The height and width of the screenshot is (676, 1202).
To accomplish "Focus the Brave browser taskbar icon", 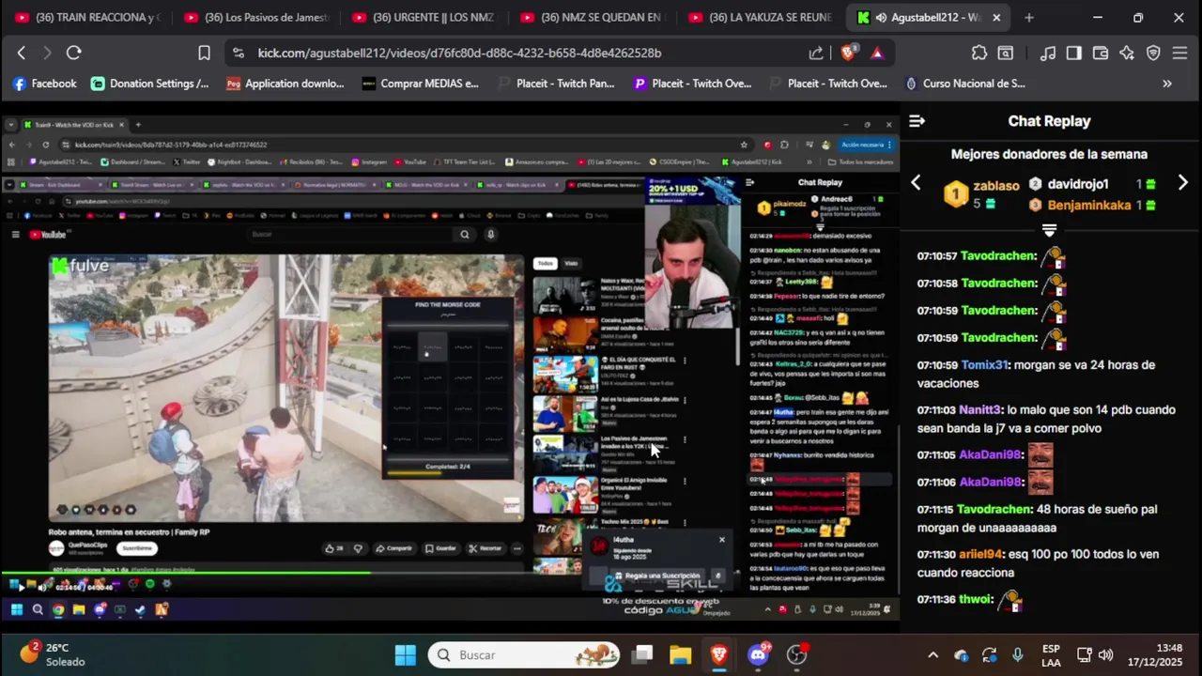I will [719, 654].
